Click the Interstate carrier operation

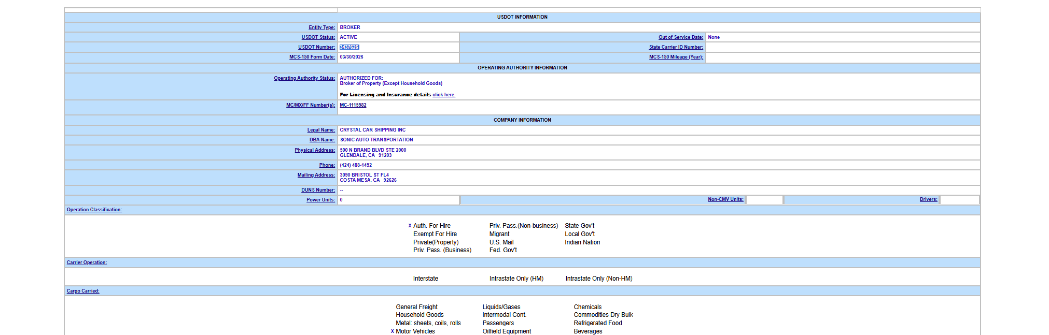426,279
